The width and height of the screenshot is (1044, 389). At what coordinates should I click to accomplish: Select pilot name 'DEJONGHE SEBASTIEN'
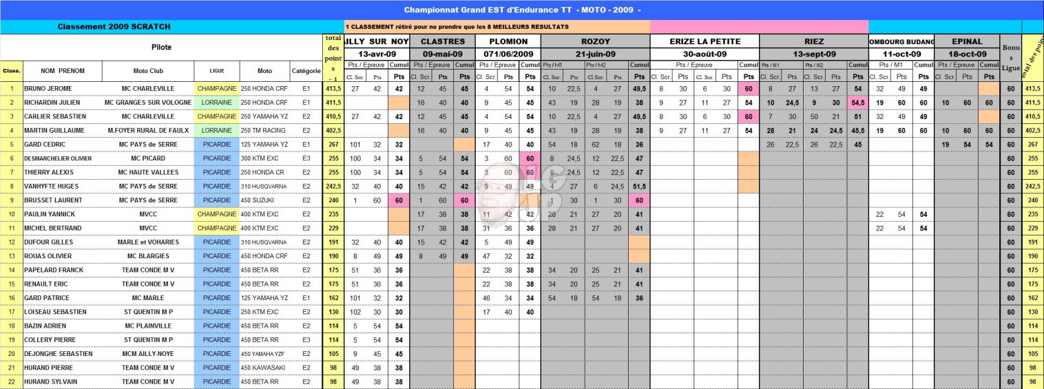[x=57, y=354]
